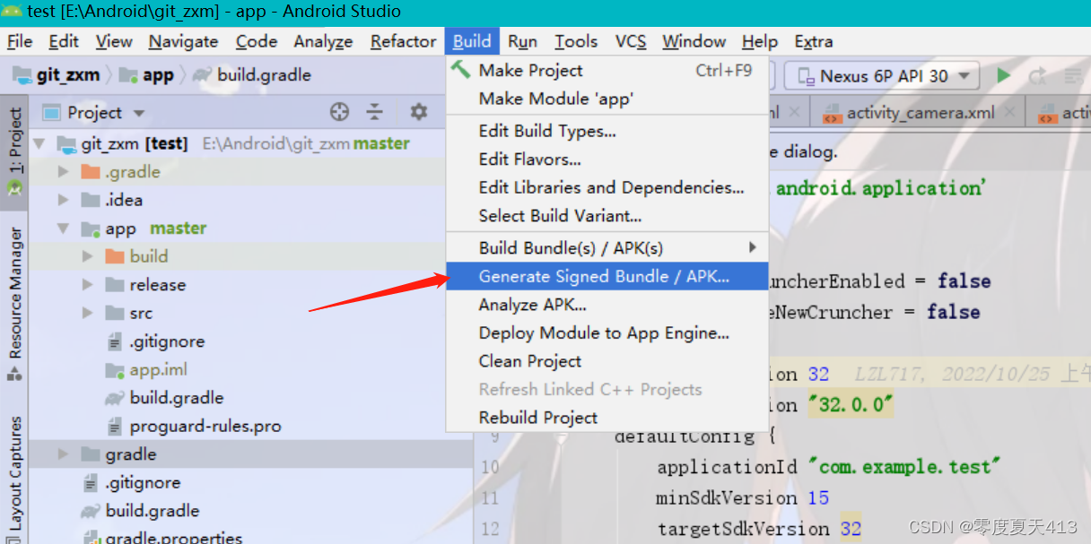Select app.iml file in tree

pyautogui.click(x=158, y=369)
